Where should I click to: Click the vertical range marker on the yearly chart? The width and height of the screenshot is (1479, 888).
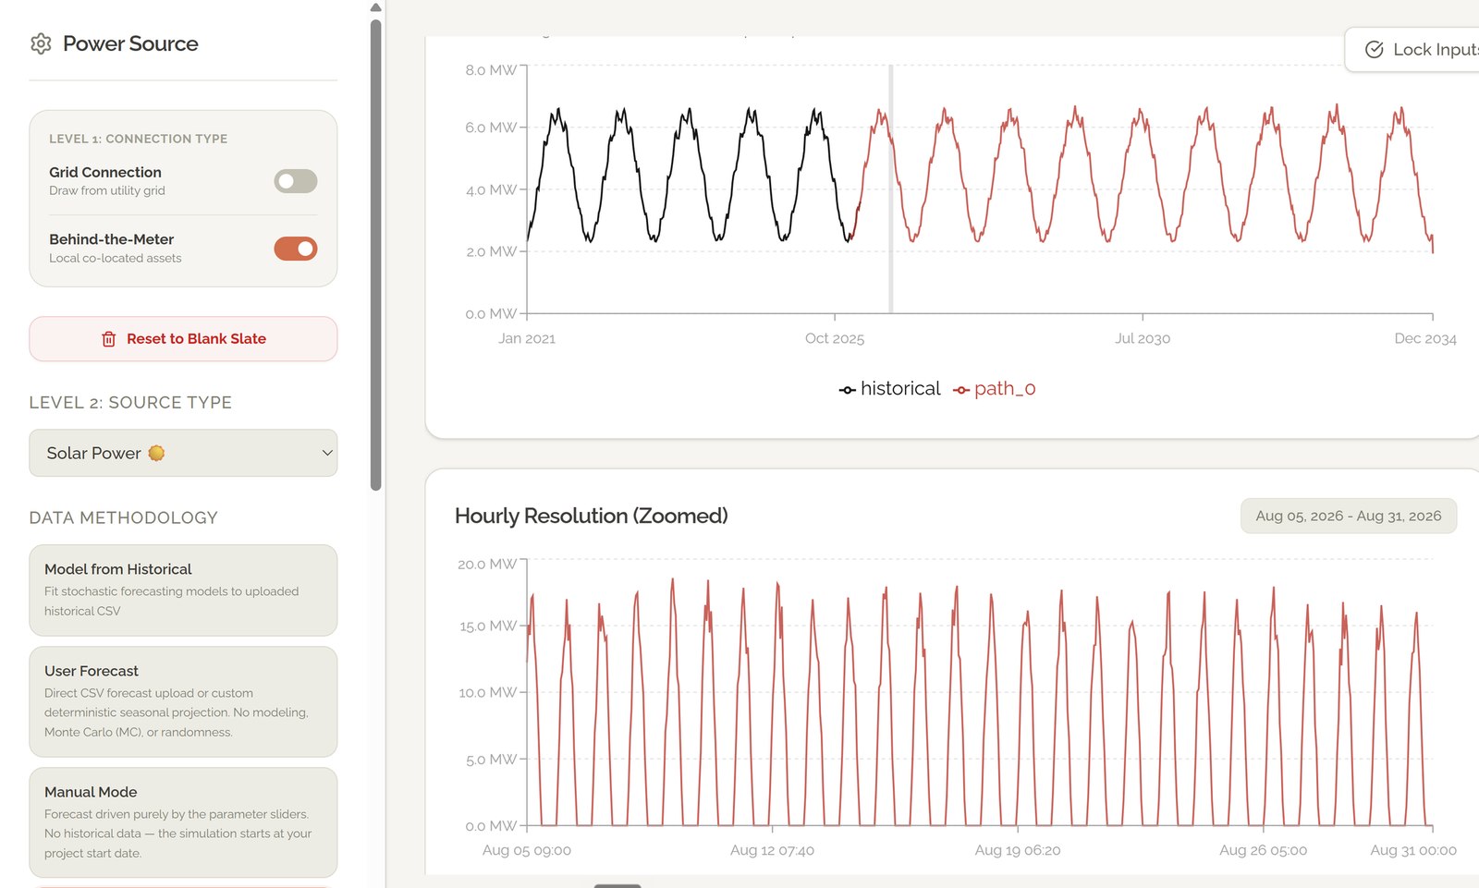click(x=891, y=189)
